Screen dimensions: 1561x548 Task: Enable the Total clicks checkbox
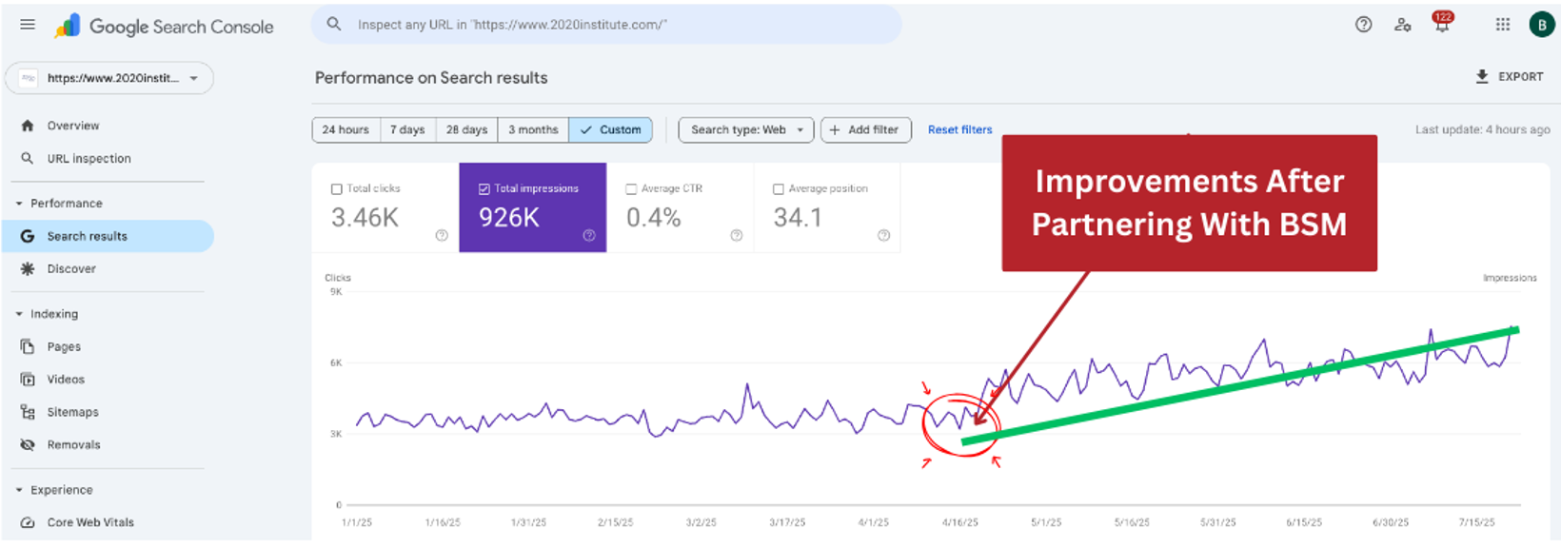[337, 189]
